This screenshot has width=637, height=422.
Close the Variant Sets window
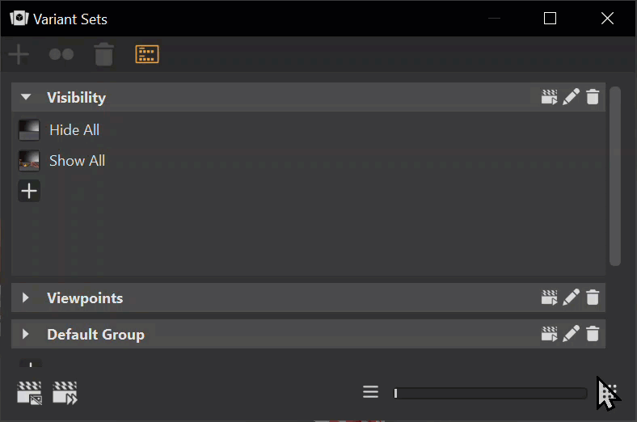click(607, 19)
